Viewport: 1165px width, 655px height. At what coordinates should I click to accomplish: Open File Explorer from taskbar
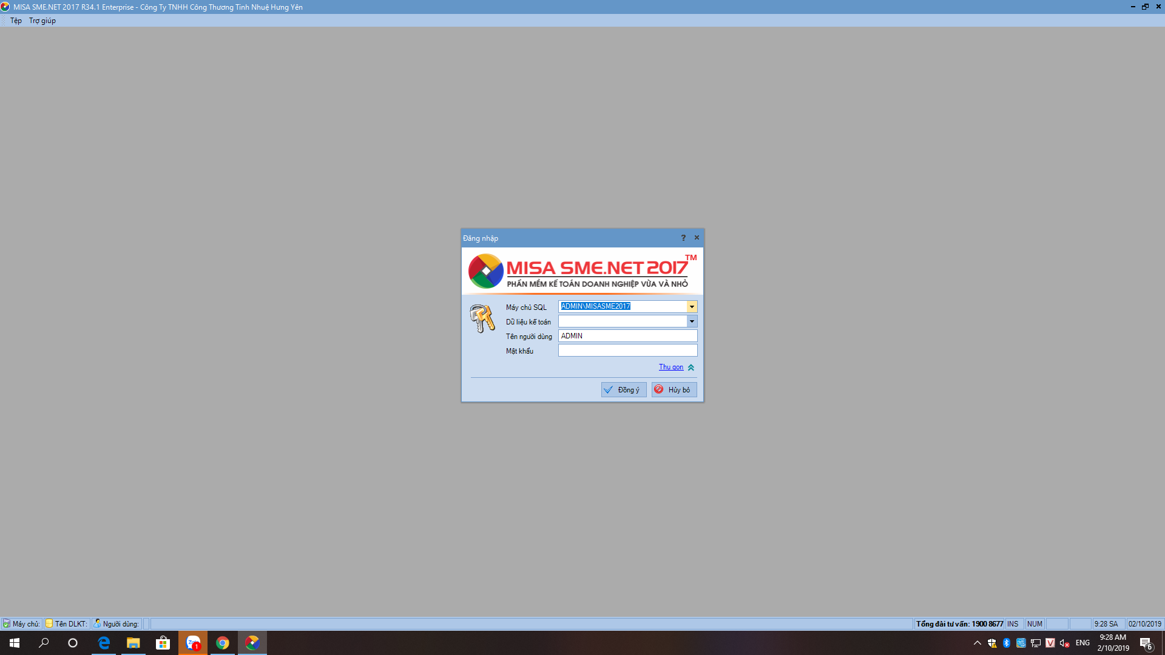click(133, 643)
